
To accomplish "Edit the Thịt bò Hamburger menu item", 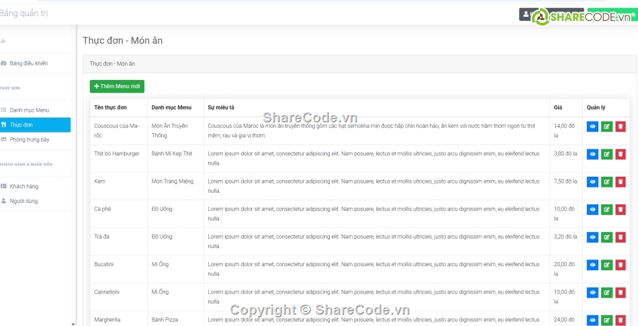I will click(606, 154).
